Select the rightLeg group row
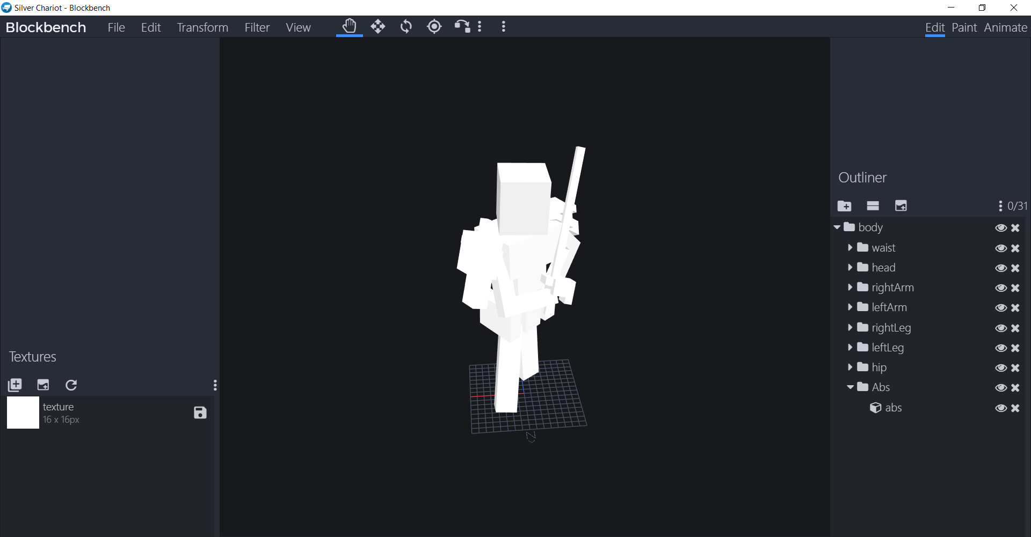 [927, 328]
